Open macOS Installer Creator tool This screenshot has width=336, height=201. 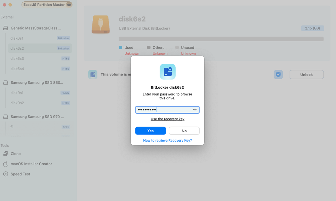click(31, 164)
